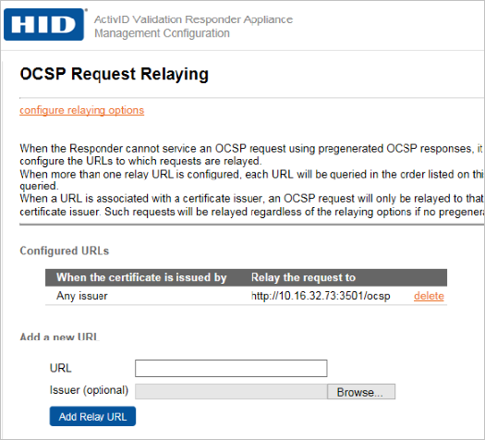Click the 'Relay the request to' column header
The width and height of the screenshot is (485, 440).
303,277
